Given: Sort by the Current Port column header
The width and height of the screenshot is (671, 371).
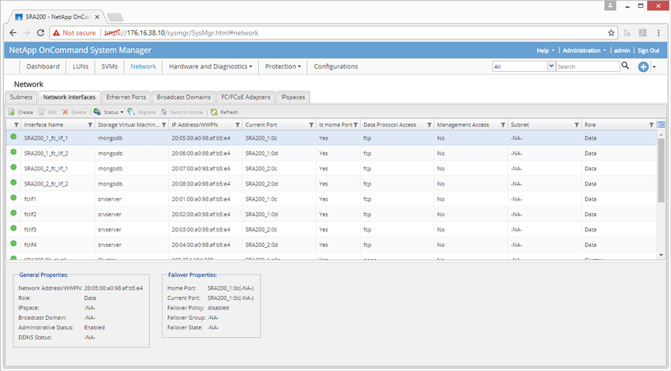Looking at the screenshot, I should (x=261, y=125).
